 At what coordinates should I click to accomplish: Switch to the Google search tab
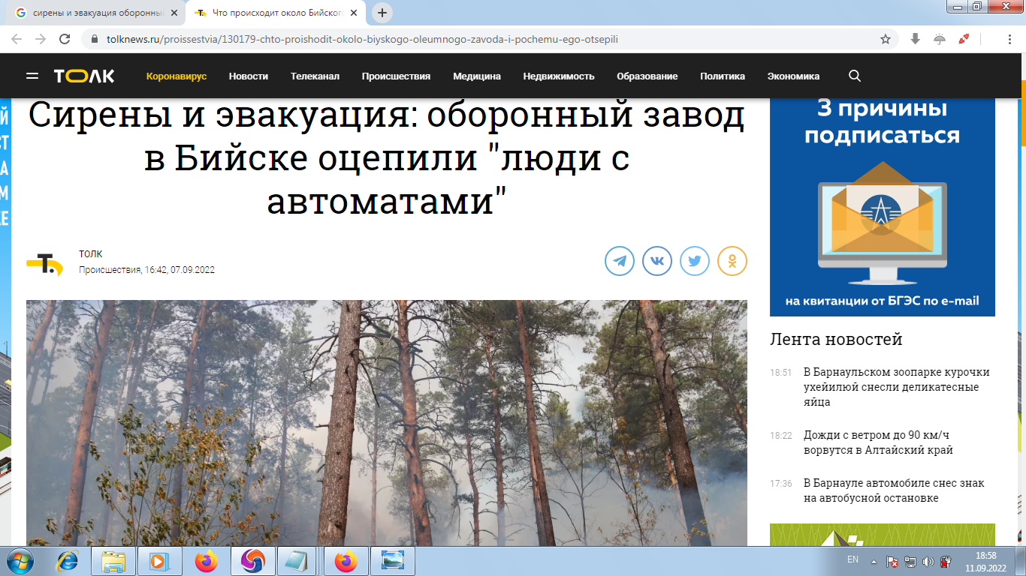90,12
